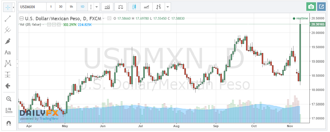The image size is (330, 132).
Task: Click the 19.00000 price axis label
Action: point(317,61)
